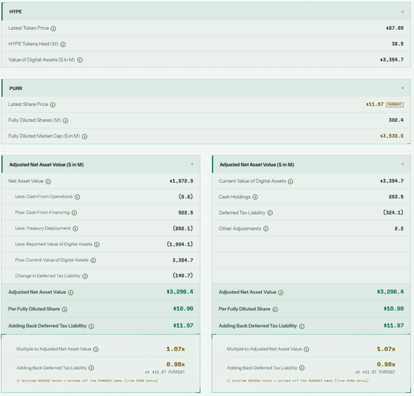Open info for Less: Treasury Deployment
The image size is (414, 396).
pos(75,229)
